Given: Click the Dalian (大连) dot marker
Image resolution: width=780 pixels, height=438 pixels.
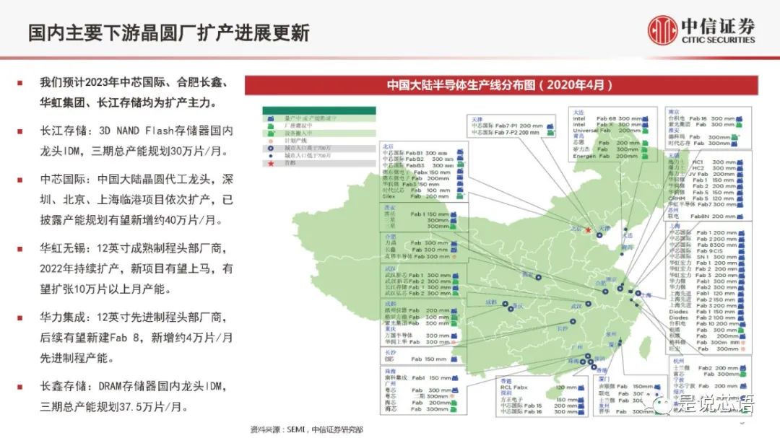Looking at the screenshot, I should pos(625,229).
